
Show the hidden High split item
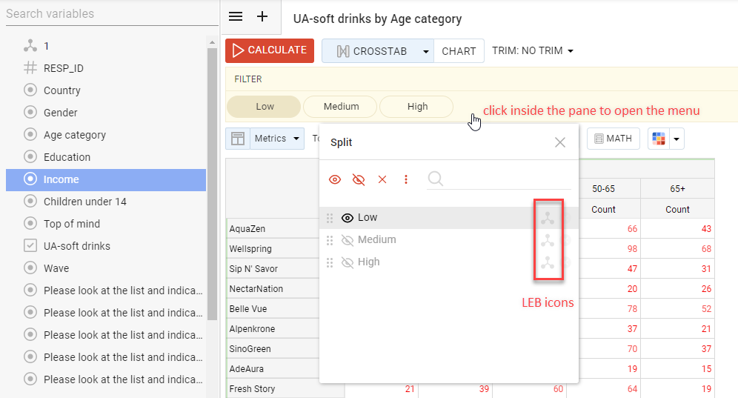(348, 262)
